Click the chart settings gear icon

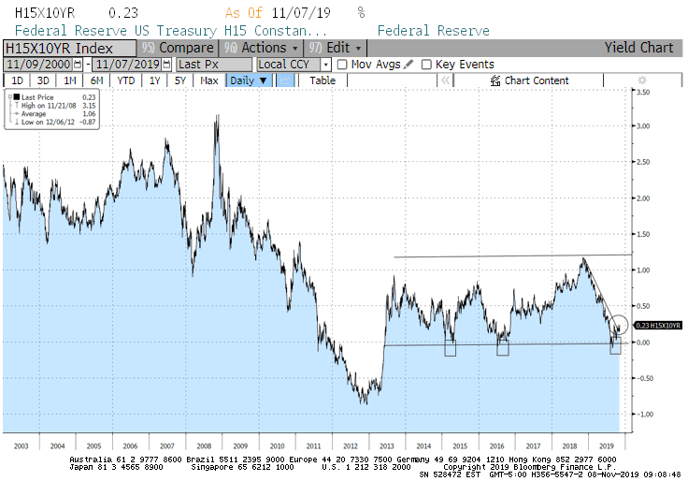pyautogui.click(x=641, y=80)
